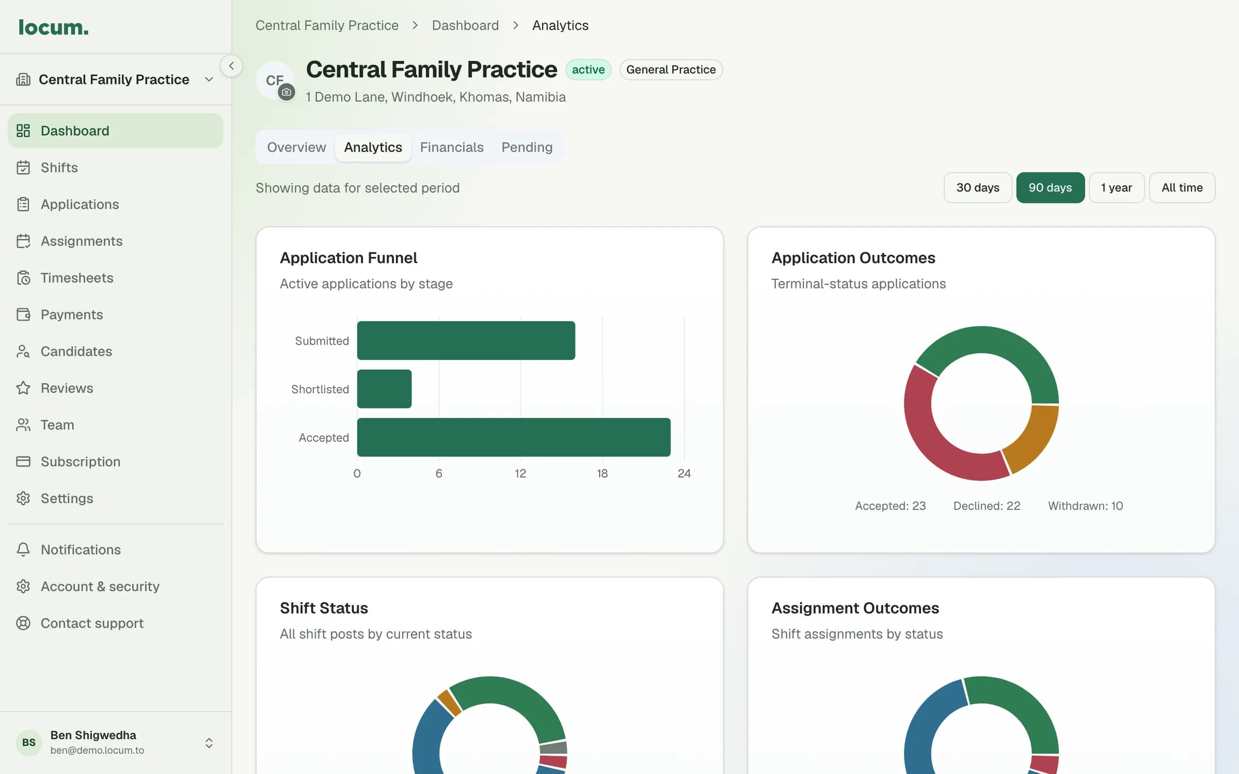This screenshot has width=1239, height=774.
Task: Click the Applications clipboard icon
Action: [x=23, y=204]
